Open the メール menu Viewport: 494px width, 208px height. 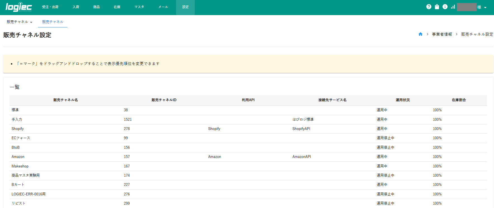point(163,7)
